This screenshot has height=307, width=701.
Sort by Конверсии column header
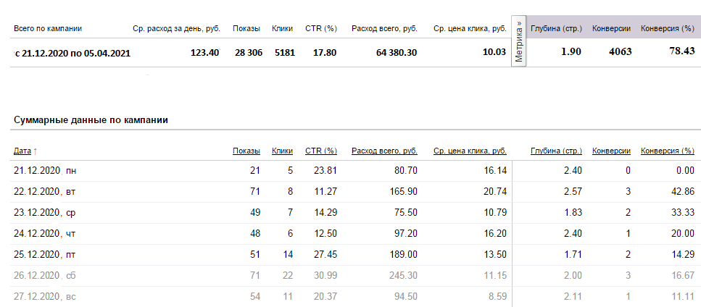point(611,151)
